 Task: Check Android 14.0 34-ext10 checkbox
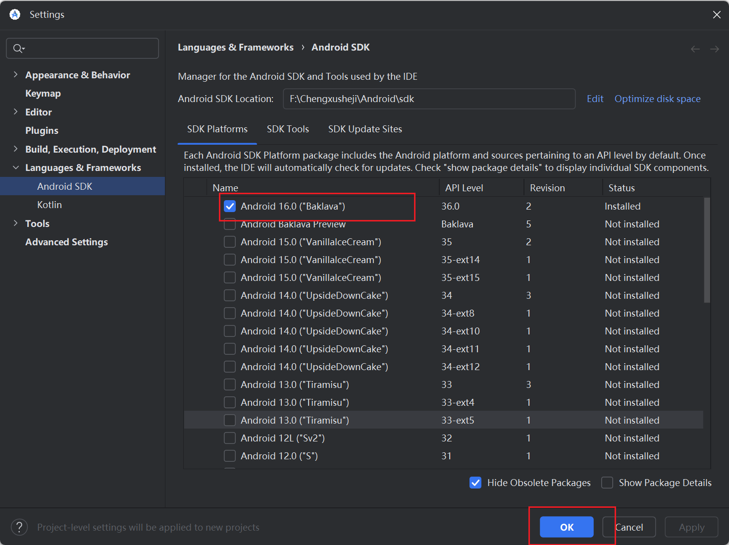pyautogui.click(x=230, y=331)
